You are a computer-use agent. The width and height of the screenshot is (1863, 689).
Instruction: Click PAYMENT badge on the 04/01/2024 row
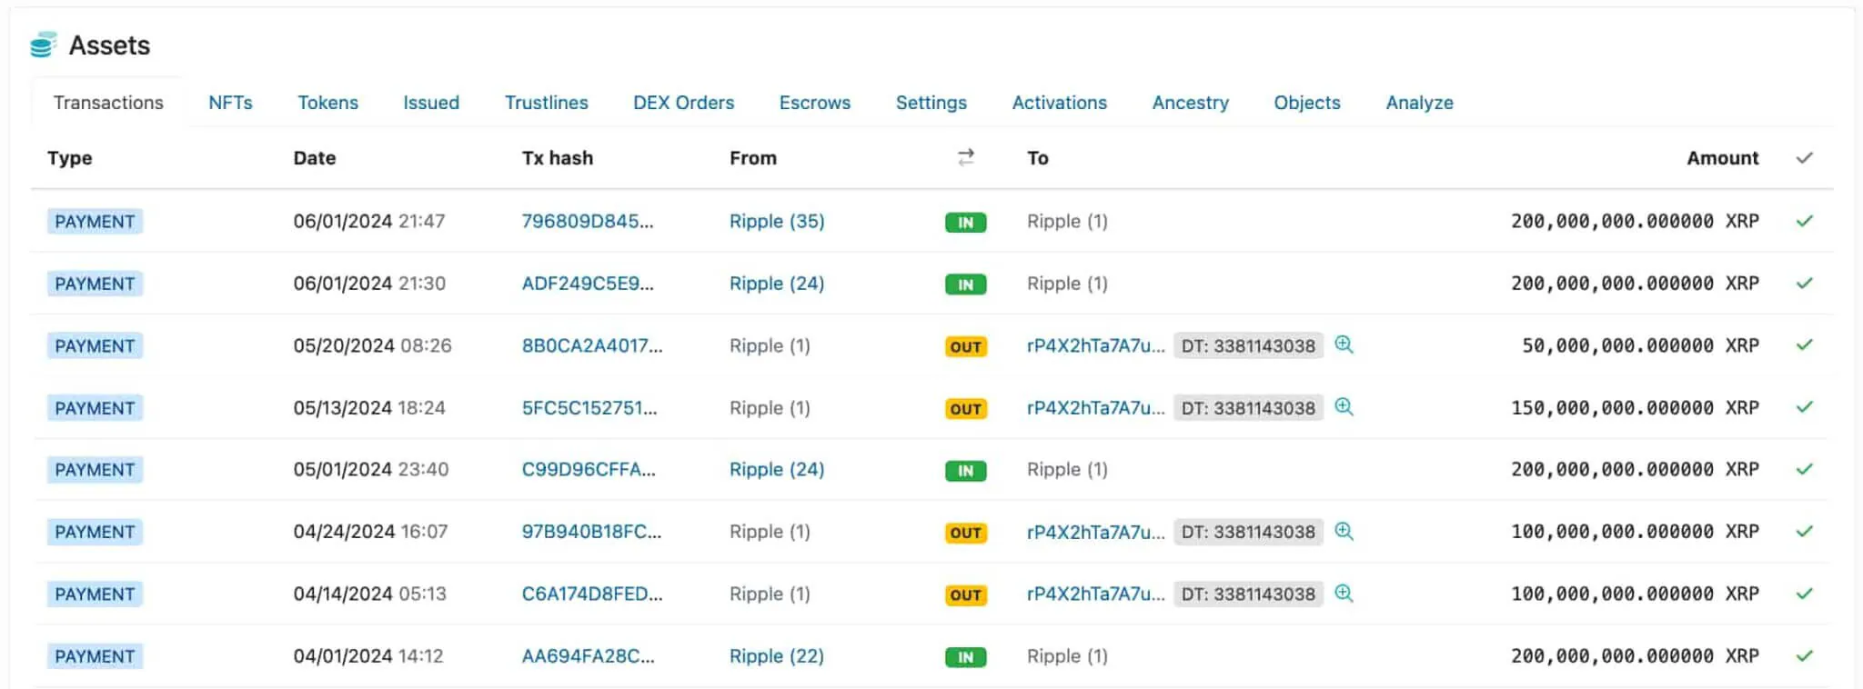(95, 655)
